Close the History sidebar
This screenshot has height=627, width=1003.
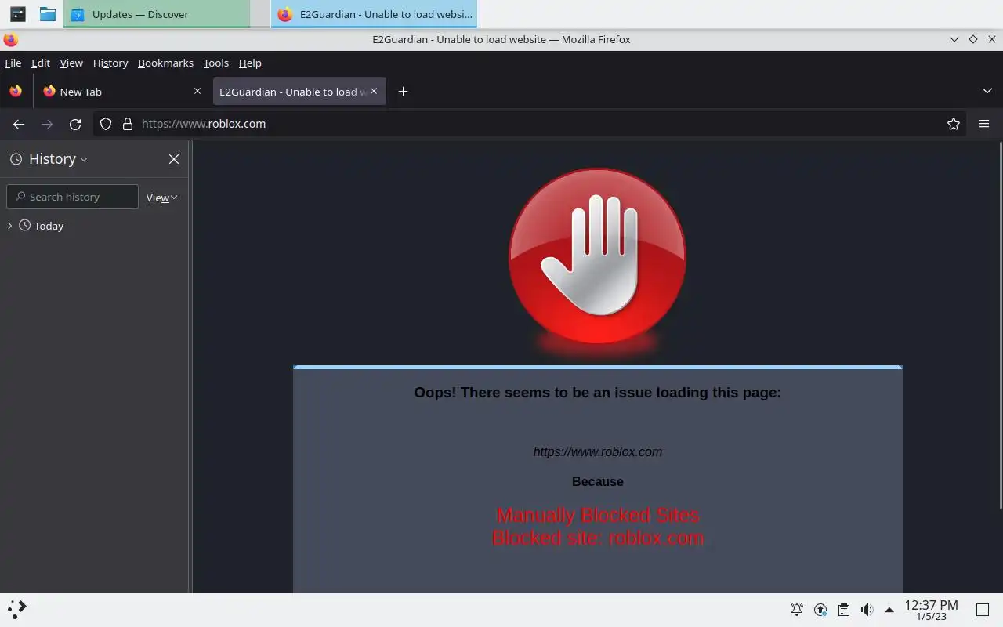click(174, 159)
